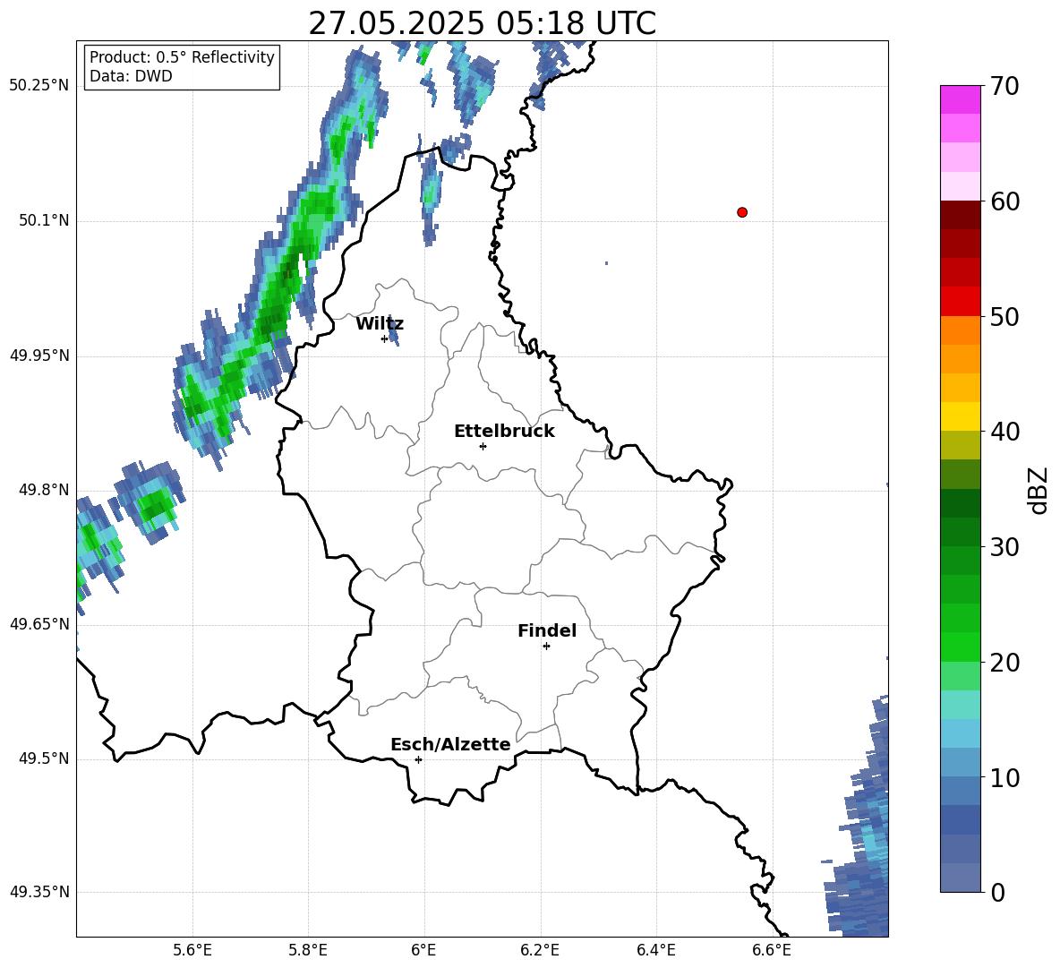Click the colorbar tick label 70
This screenshot has height=968, width=1060.
1005,86
